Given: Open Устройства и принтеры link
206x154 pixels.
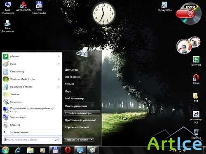Looking at the screenshot, I should pos(82,113).
